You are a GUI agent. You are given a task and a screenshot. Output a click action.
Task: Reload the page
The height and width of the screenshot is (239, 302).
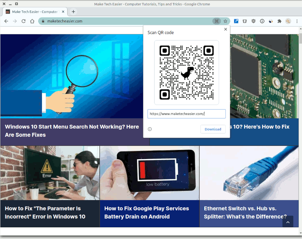click(23, 21)
